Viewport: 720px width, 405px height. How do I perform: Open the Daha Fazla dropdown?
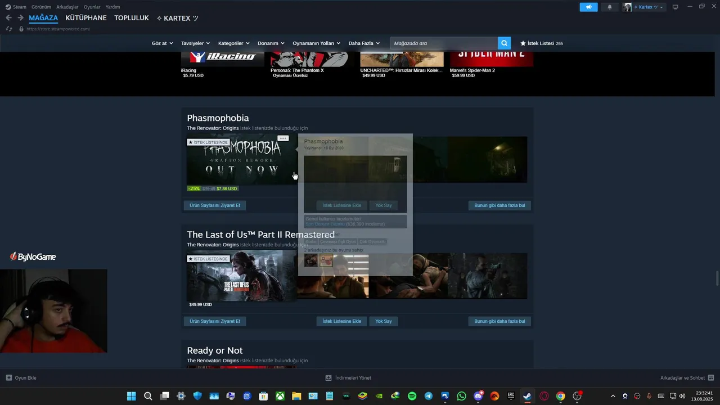[364, 43]
